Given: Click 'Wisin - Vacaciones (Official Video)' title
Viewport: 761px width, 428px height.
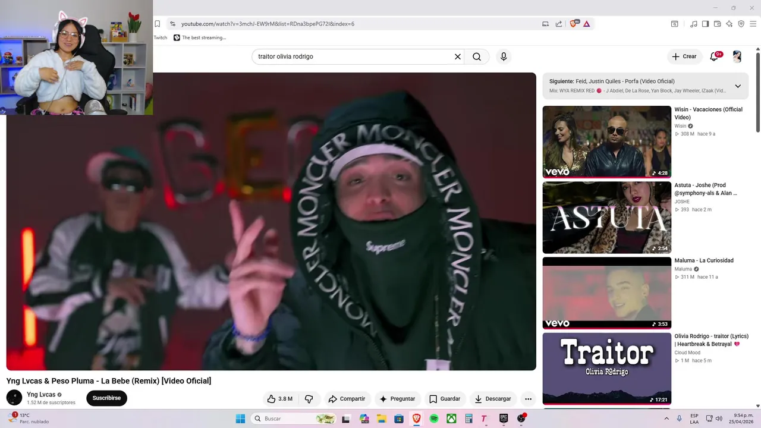Looking at the screenshot, I should pyautogui.click(x=708, y=114).
